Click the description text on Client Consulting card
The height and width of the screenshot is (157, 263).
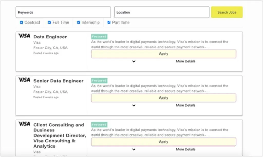160,132
